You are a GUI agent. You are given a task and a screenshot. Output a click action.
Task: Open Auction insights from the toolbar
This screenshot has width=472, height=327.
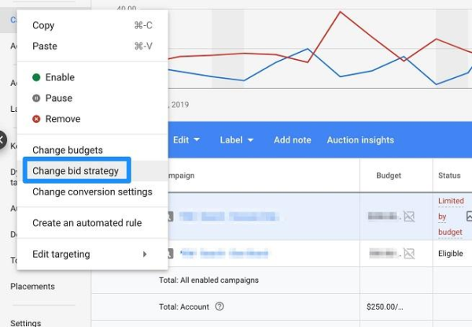[360, 140]
